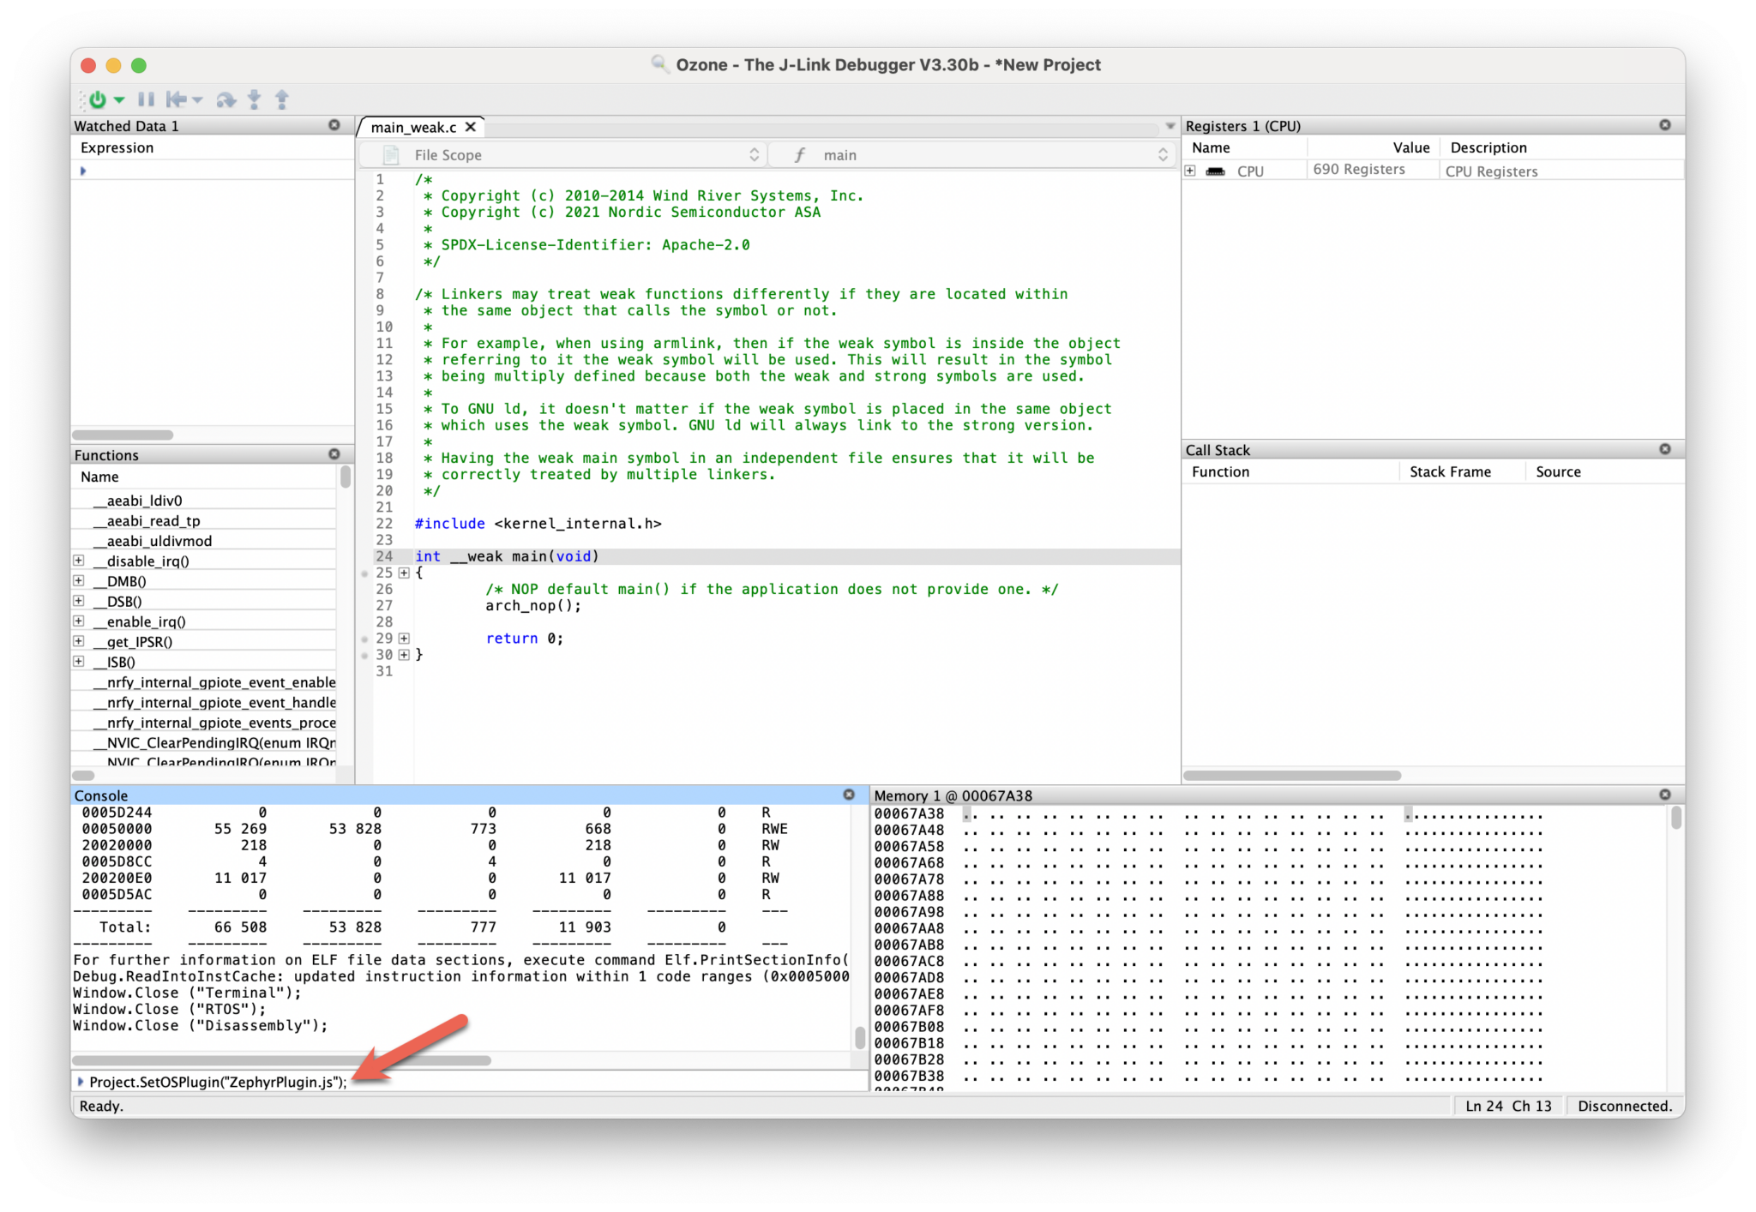Step over the current instruction

coord(227,99)
